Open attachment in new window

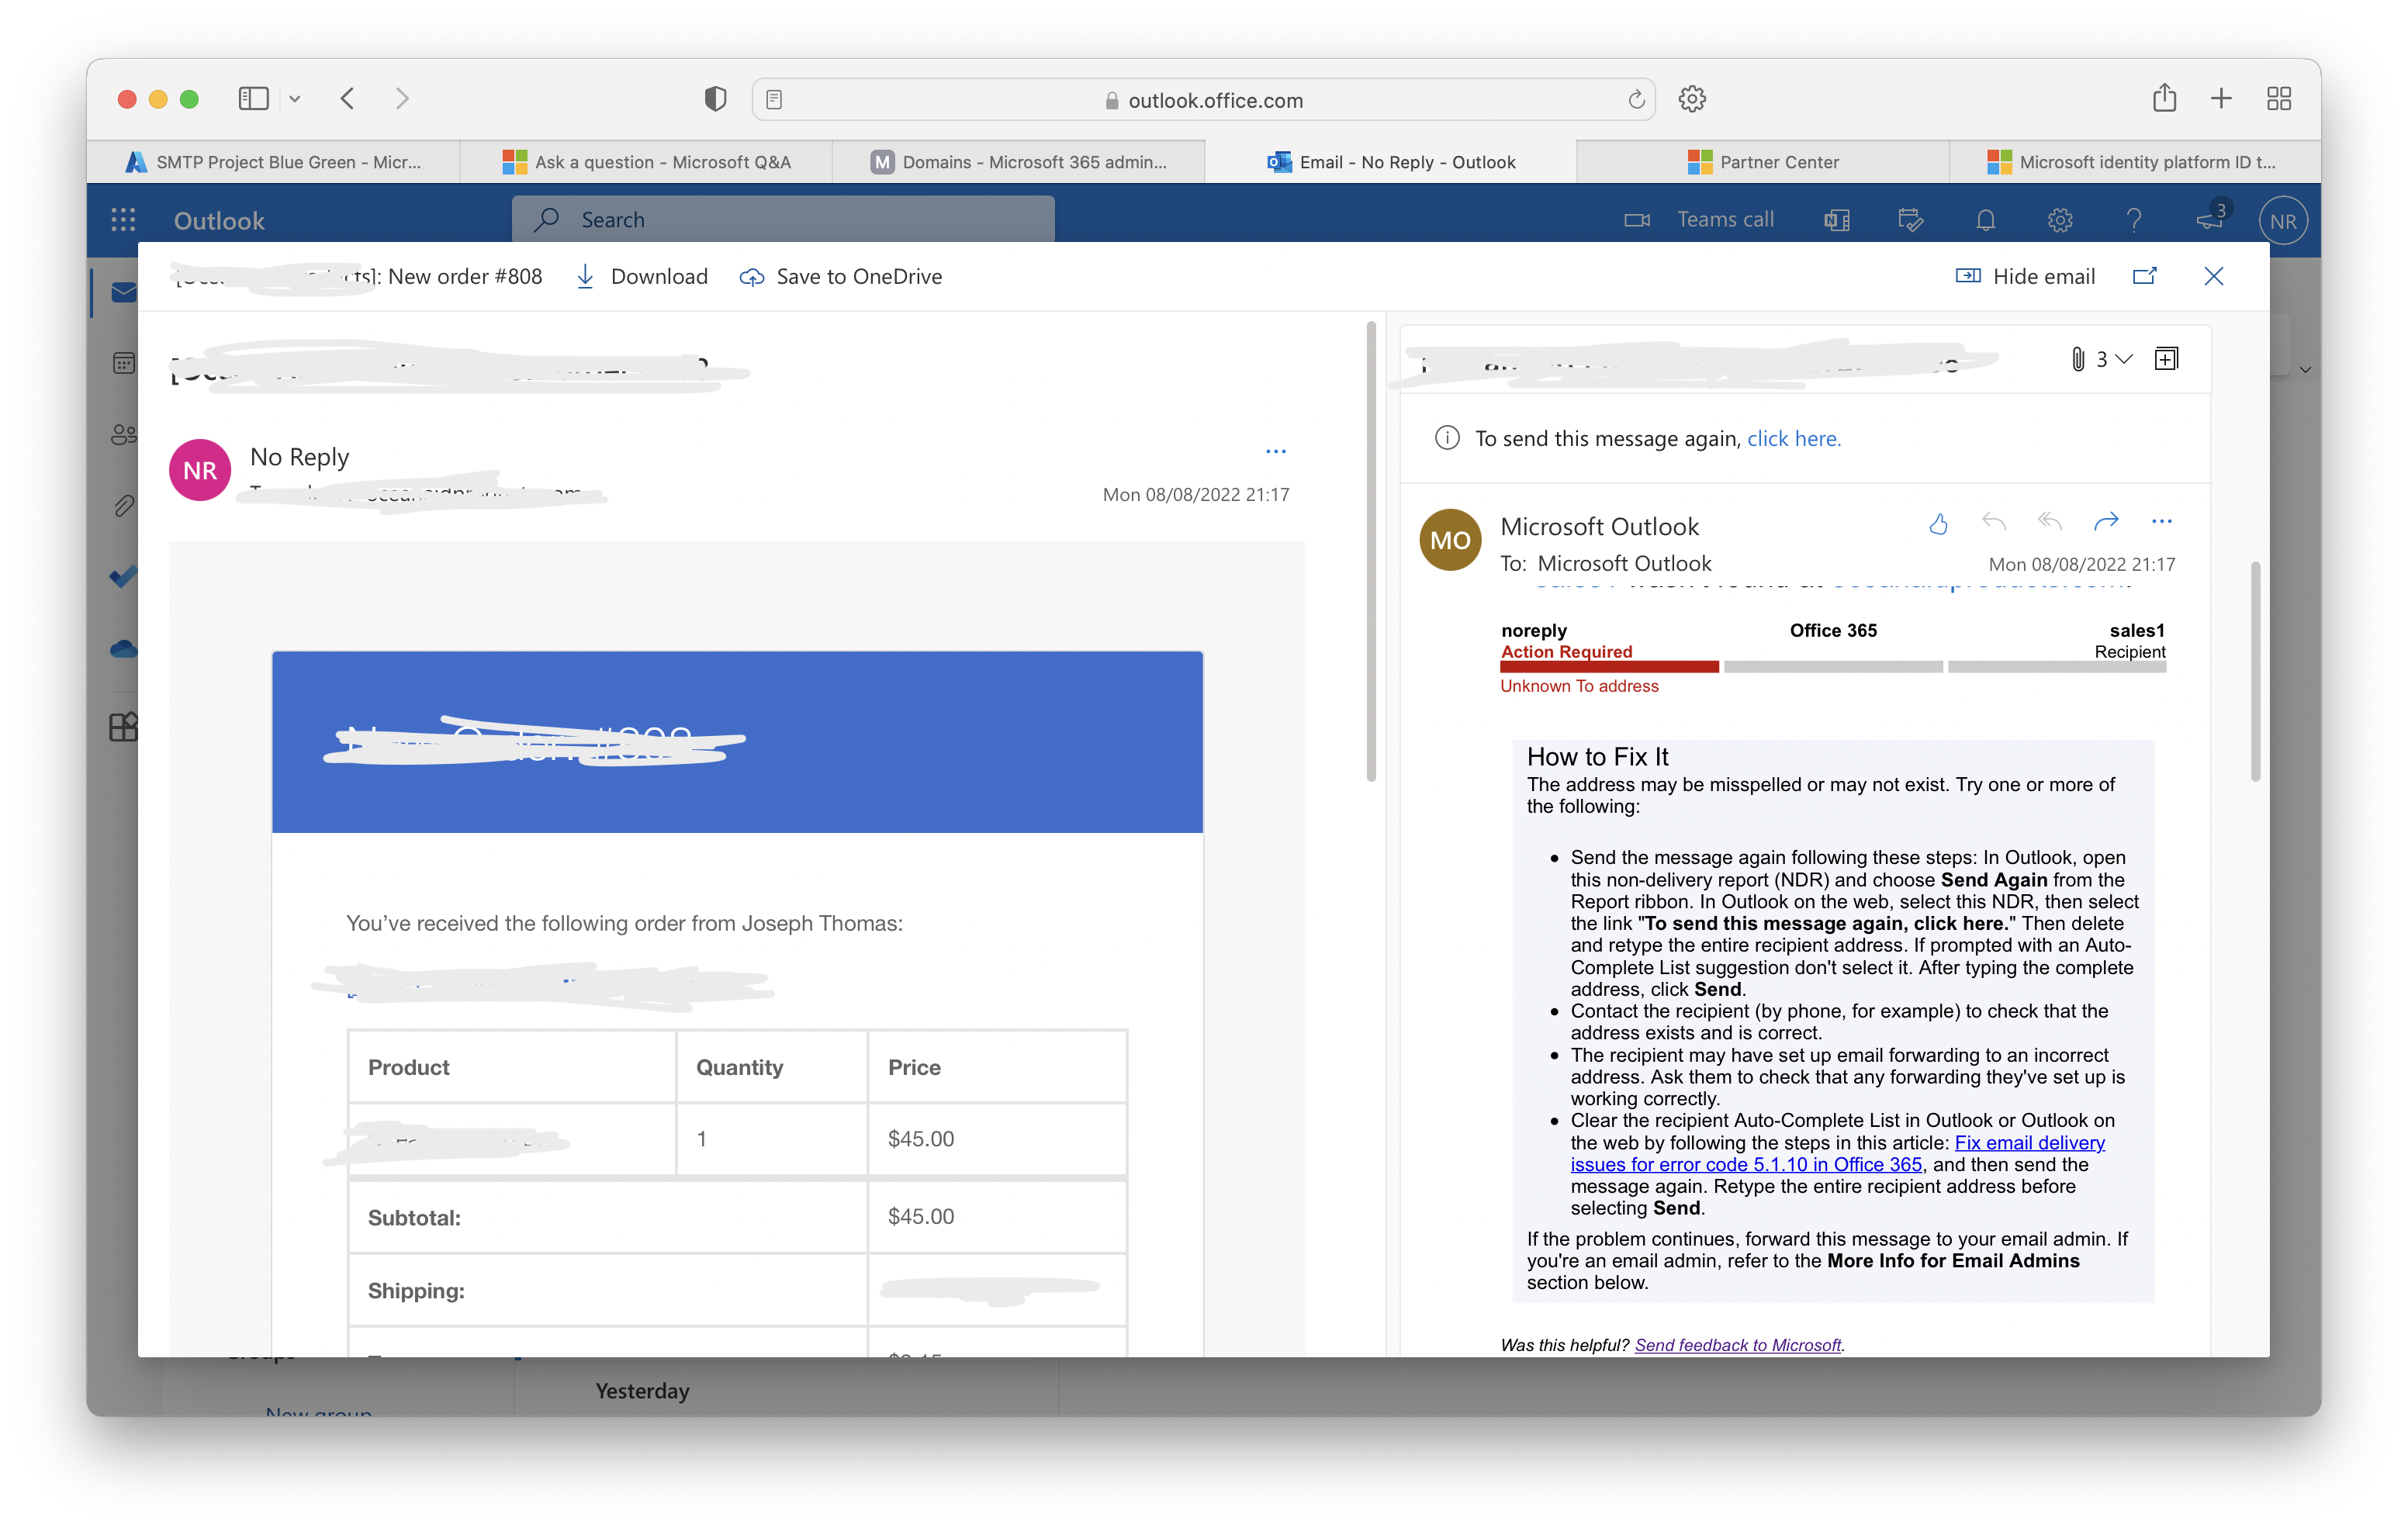[x=2144, y=276]
